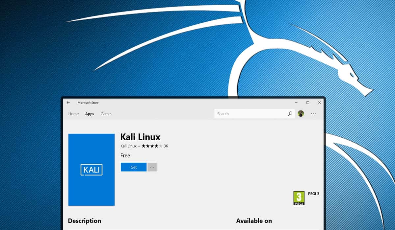Get the Kali Linux app
The image size is (395, 230).
point(134,167)
